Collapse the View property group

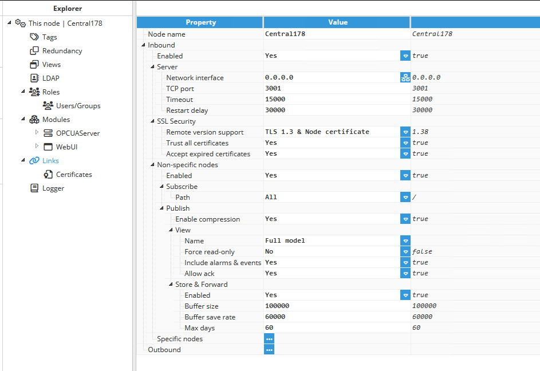171,230
